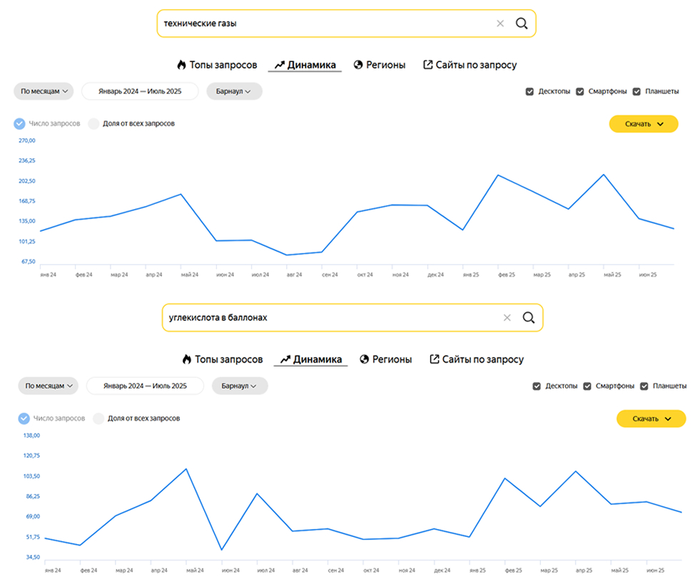Screen dimensions: 700x579
Task: Click the bottom "Скачать" download button
Action: 650,419
